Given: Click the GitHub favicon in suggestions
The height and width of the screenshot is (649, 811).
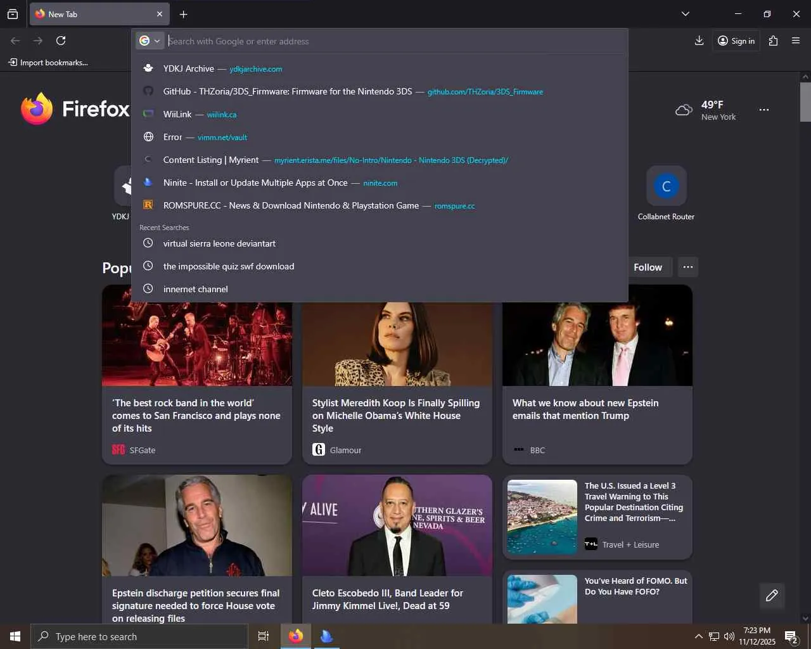Looking at the screenshot, I should click(148, 91).
